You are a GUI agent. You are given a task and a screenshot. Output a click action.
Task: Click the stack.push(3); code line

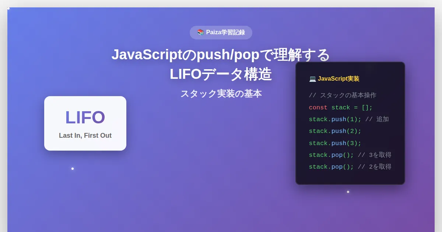point(335,143)
